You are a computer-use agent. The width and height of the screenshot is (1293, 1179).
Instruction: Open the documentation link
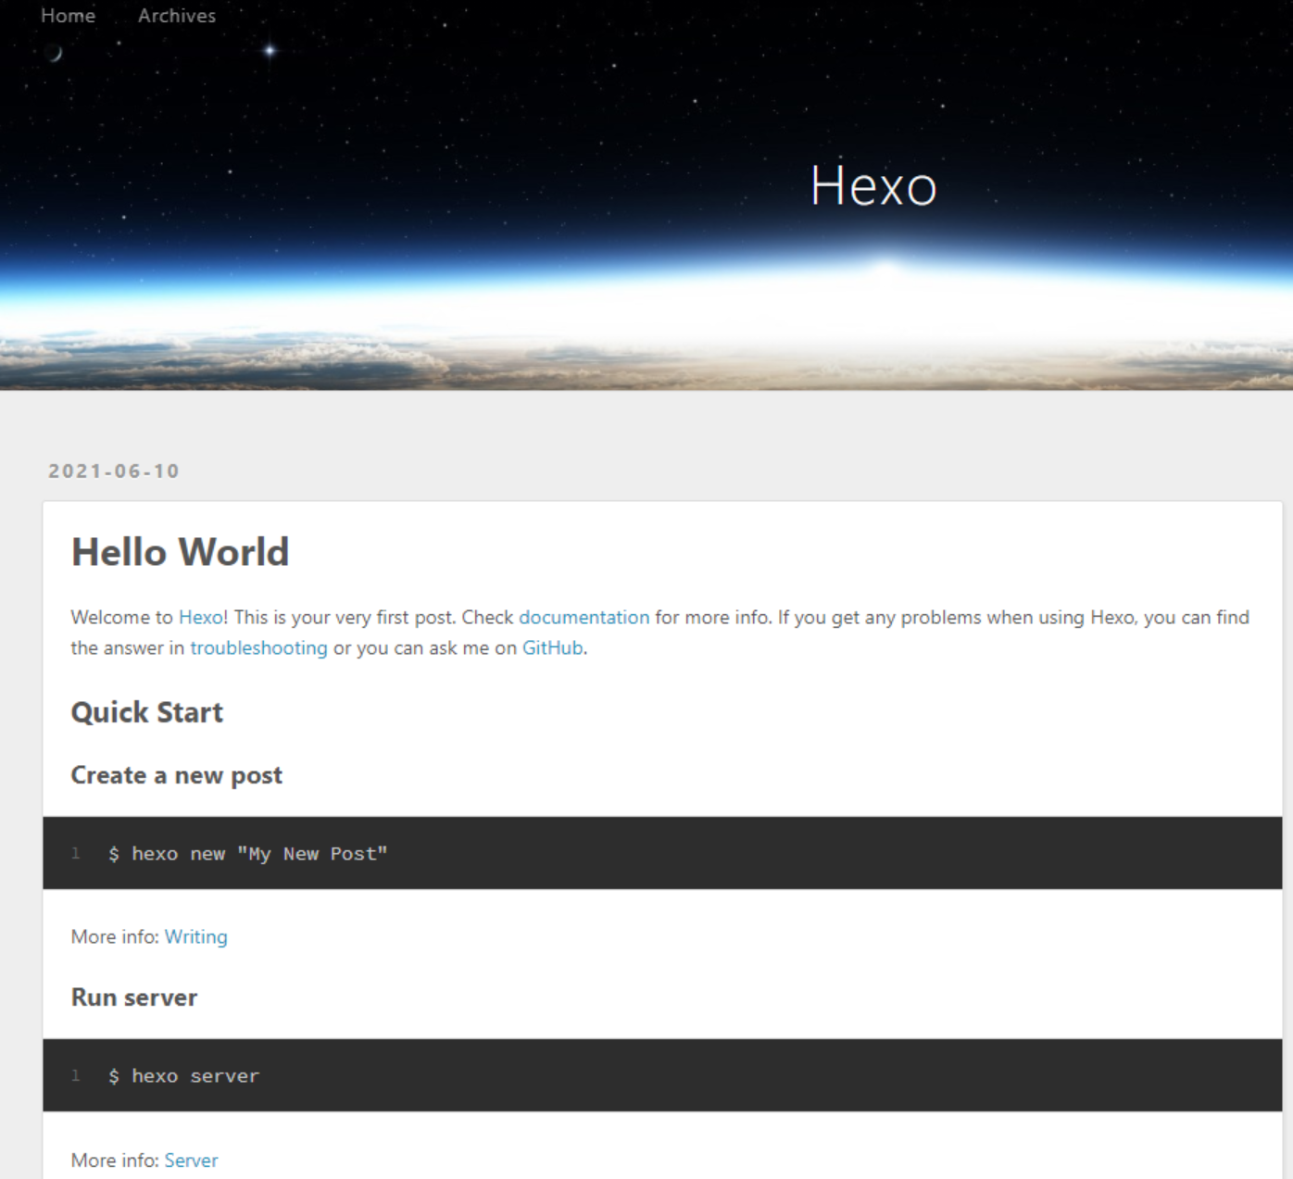coord(584,617)
